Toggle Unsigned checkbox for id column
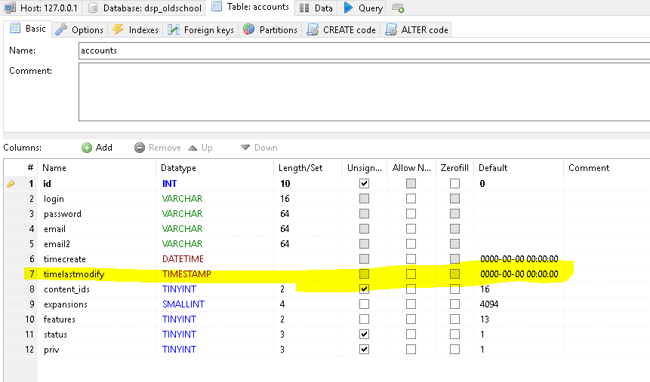 365,184
